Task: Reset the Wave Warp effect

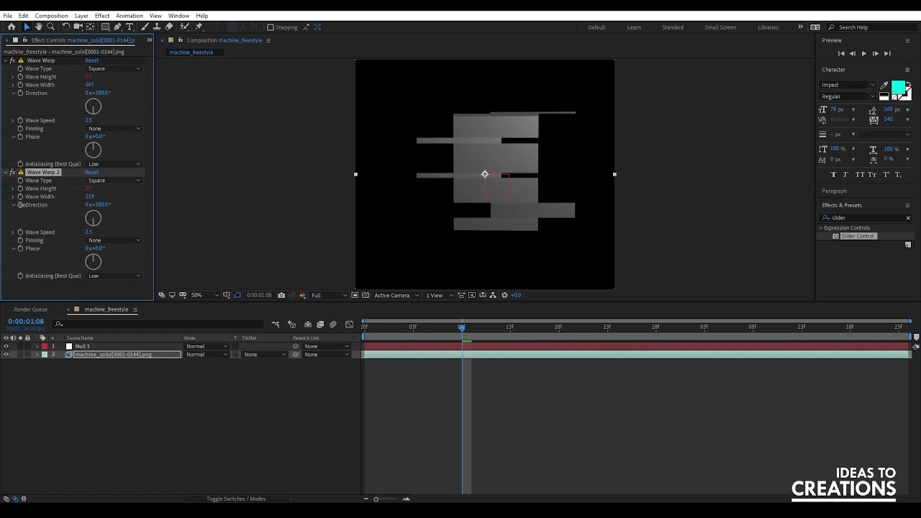Action: tap(92, 60)
